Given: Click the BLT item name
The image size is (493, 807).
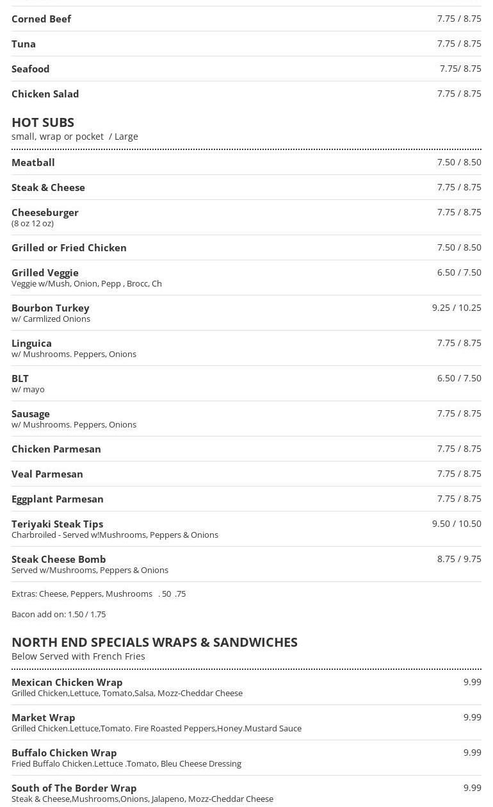Looking at the screenshot, I should coord(20,378).
